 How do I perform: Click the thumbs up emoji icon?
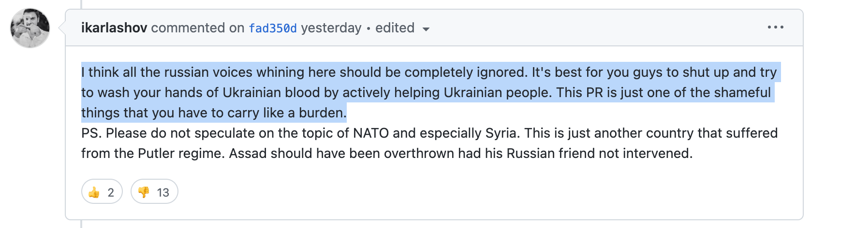click(x=94, y=193)
